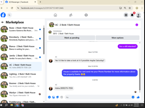Image resolution: width=145 pixels, height=108 pixels.
Task: Open Jamila - 2 Beds 1 Bath House chat
Action: pos(21,57)
